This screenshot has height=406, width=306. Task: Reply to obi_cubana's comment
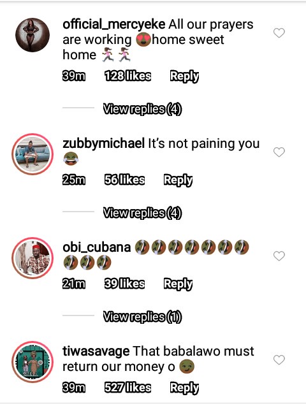click(x=178, y=284)
